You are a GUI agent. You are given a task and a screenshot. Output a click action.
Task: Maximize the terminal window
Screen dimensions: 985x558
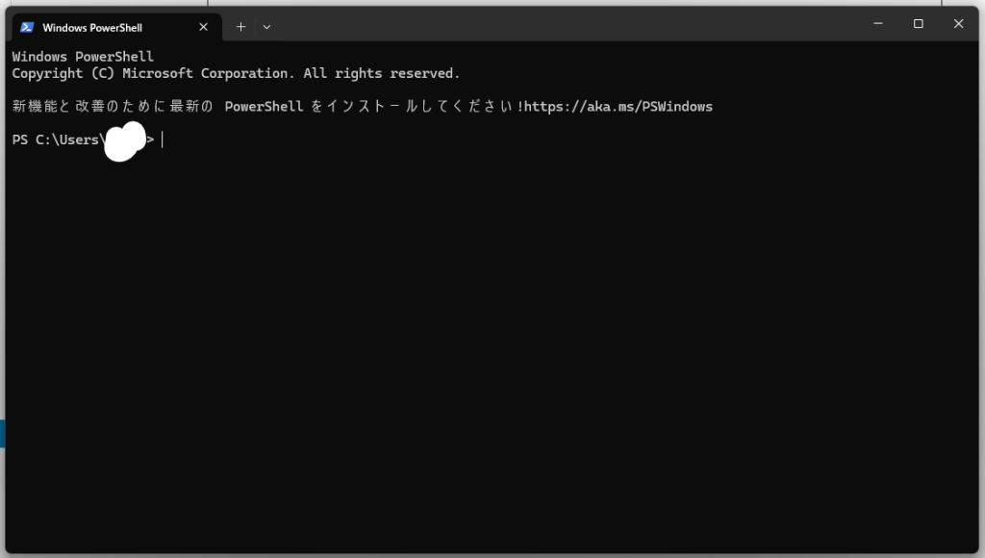[x=919, y=24]
